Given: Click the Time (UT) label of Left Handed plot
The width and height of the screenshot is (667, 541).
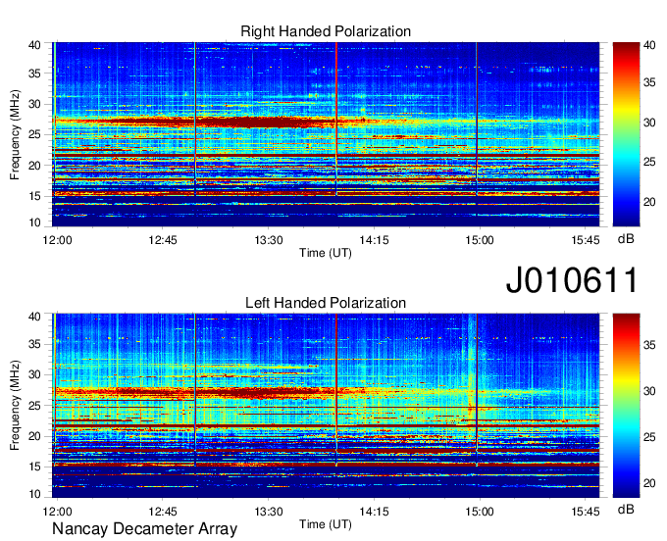Looking at the screenshot, I should (326, 524).
